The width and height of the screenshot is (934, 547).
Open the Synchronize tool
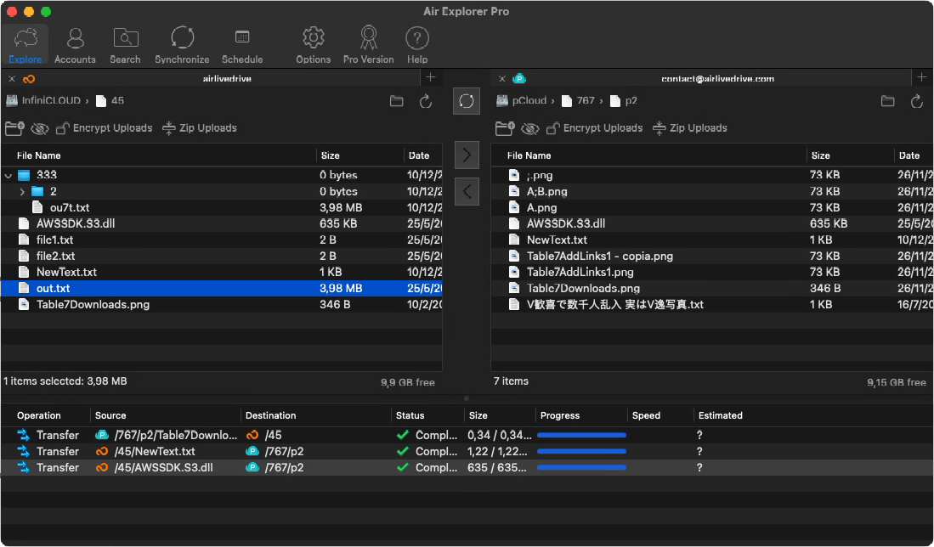pyautogui.click(x=182, y=45)
